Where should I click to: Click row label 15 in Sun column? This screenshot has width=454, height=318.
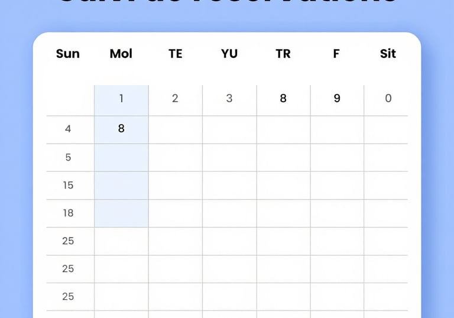tap(68, 185)
